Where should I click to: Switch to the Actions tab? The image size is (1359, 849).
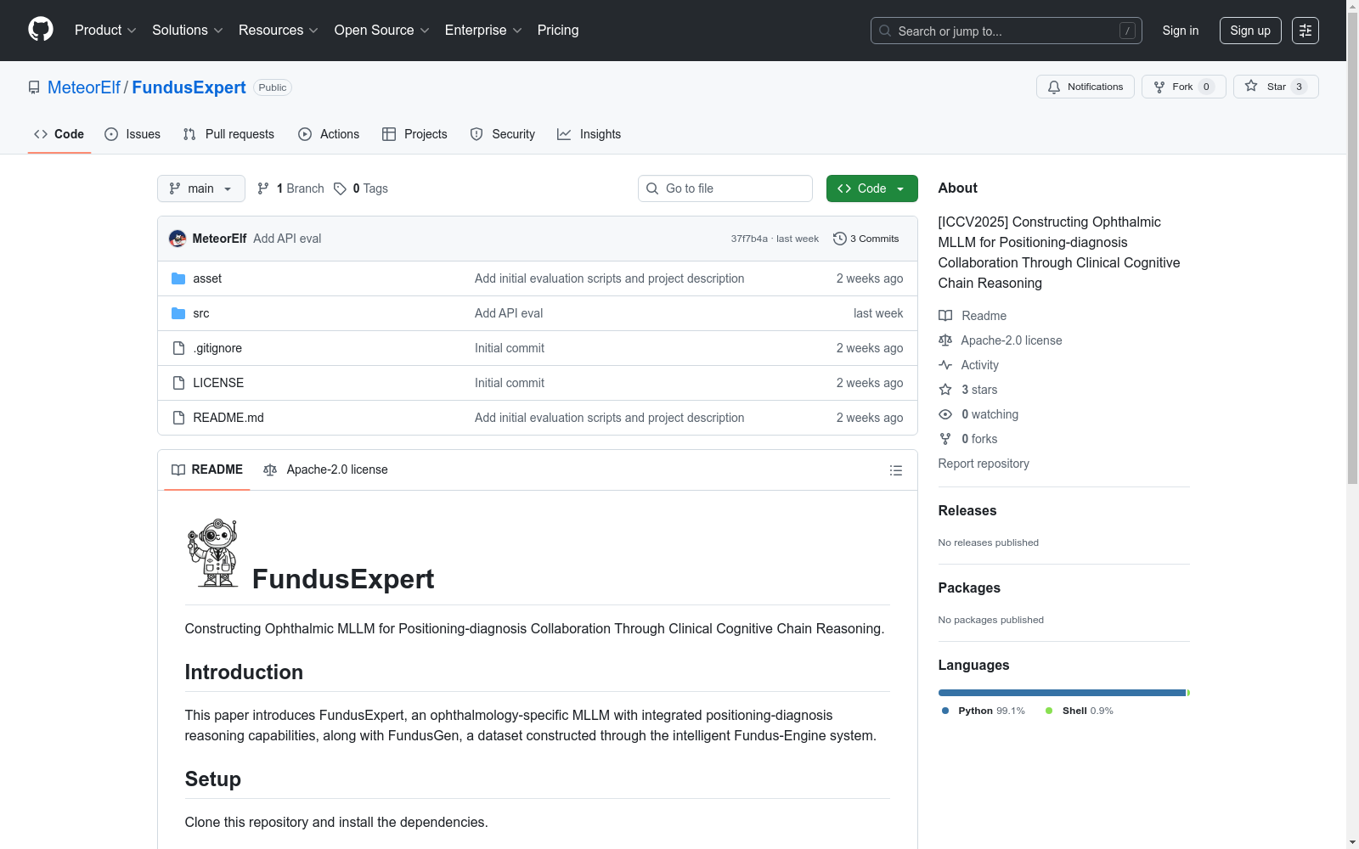(329, 134)
